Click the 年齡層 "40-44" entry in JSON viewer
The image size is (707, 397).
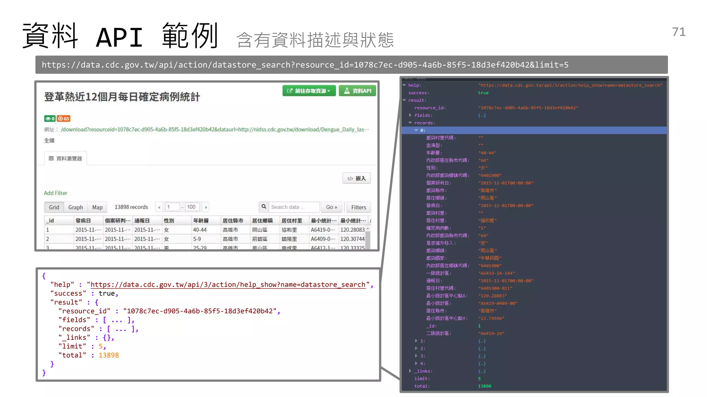487,153
